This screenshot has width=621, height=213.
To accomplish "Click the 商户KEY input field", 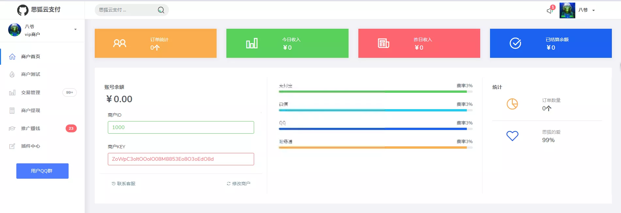I will [181, 159].
